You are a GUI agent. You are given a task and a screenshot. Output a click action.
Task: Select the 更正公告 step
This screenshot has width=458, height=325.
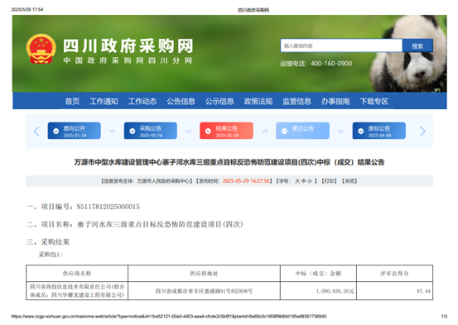tap(302, 131)
